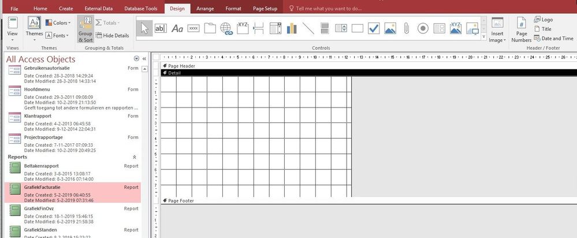
Task: Select the Hoofdmenu form
Action: coord(73,98)
